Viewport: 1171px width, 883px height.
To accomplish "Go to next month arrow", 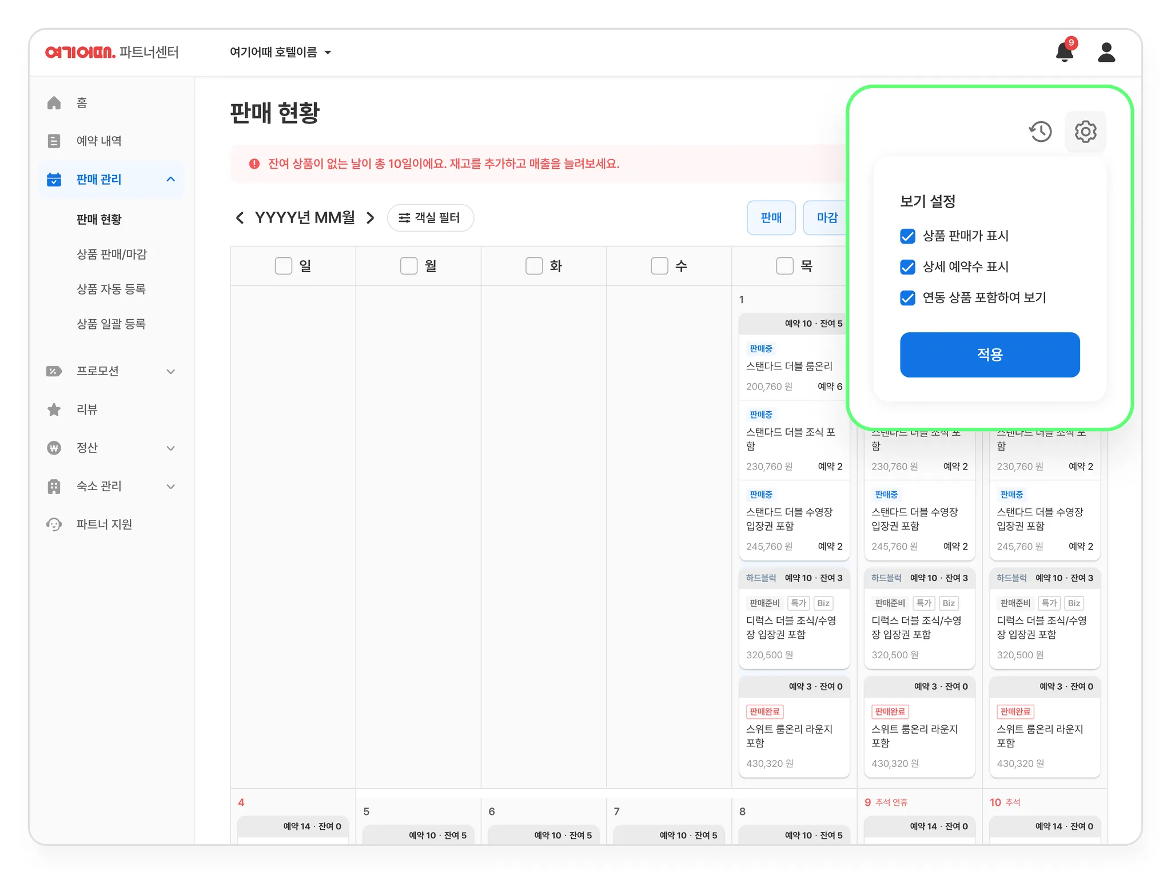I will 371,218.
